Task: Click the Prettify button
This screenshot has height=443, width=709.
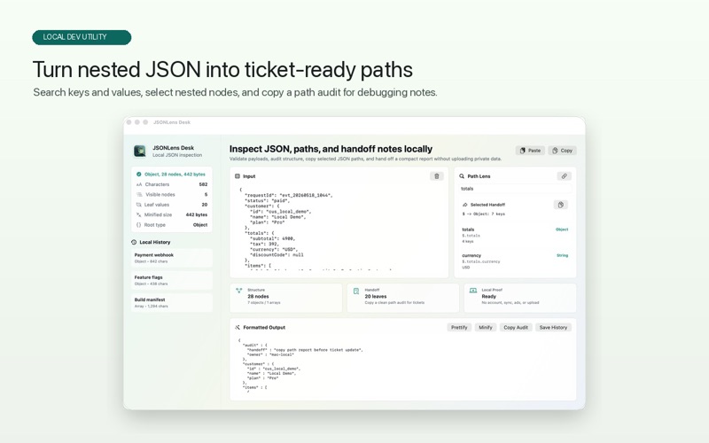Action: pos(459,327)
